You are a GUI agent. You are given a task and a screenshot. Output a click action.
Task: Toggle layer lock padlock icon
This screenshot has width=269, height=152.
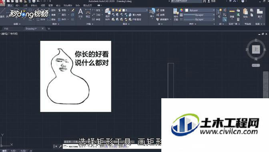coord(120,10)
